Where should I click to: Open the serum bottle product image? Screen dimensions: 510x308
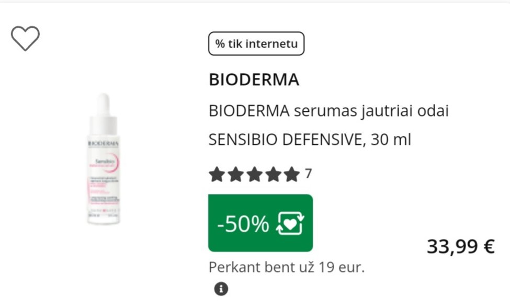[x=104, y=159]
